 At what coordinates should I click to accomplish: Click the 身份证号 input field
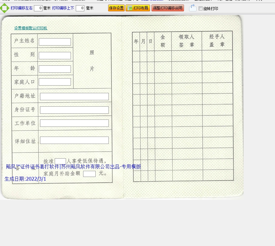[74, 110]
